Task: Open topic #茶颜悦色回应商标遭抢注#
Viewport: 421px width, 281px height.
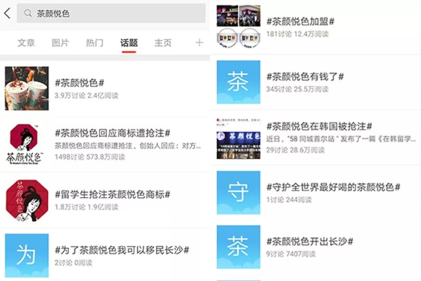Action: click(x=112, y=133)
